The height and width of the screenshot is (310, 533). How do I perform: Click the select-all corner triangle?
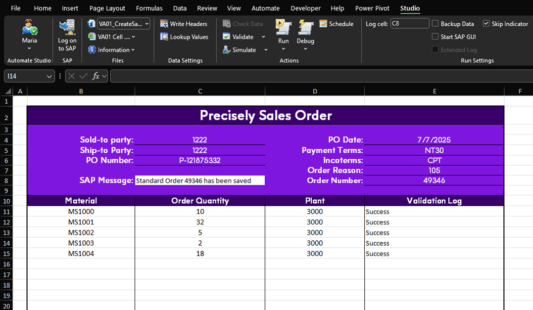click(8, 91)
